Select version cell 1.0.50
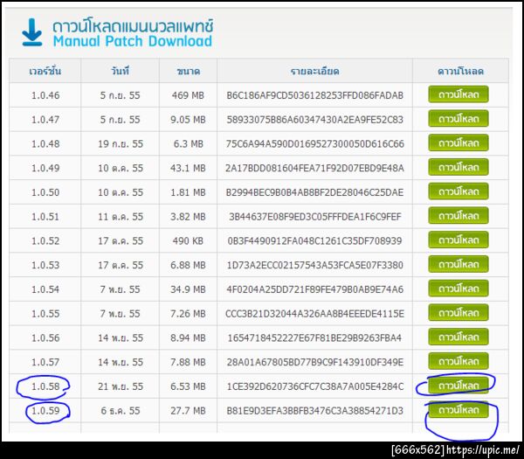The height and width of the screenshot is (459, 524). [x=45, y=192]
